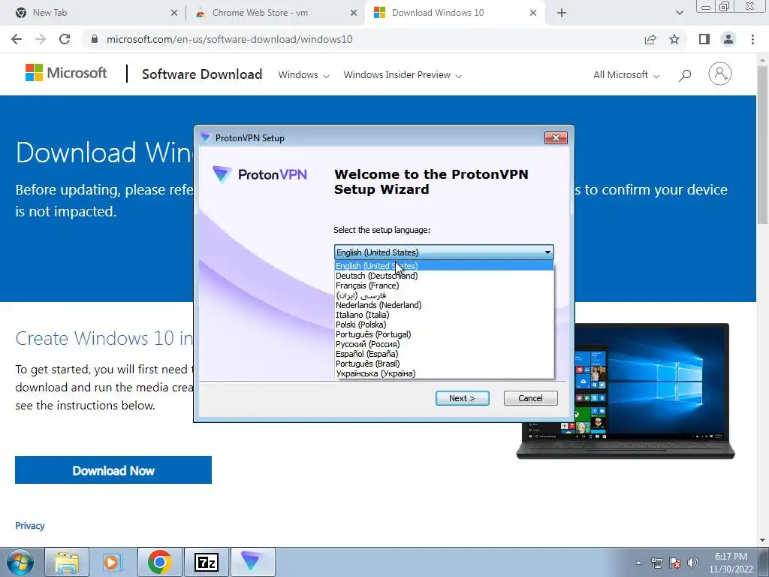
Task: Open the Chrome side panel icon
Action: point(704,39)
